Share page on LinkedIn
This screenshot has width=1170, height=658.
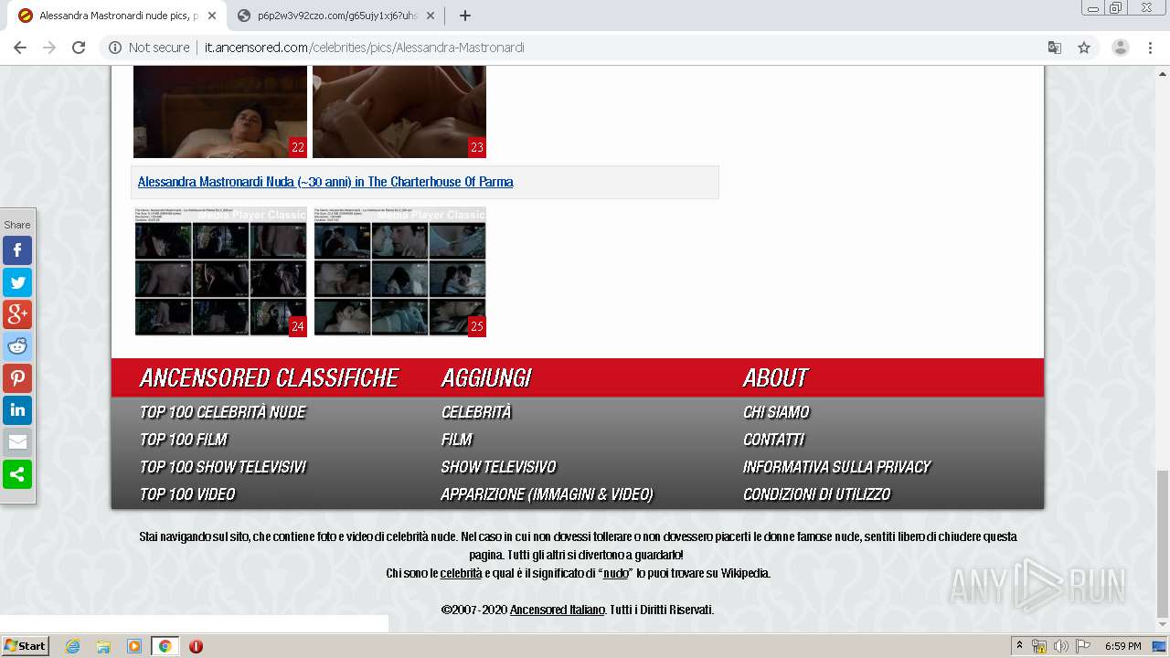[x=17, y=410]
